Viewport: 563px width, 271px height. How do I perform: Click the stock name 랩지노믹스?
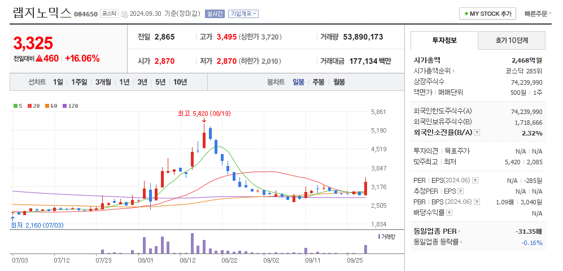42,12
